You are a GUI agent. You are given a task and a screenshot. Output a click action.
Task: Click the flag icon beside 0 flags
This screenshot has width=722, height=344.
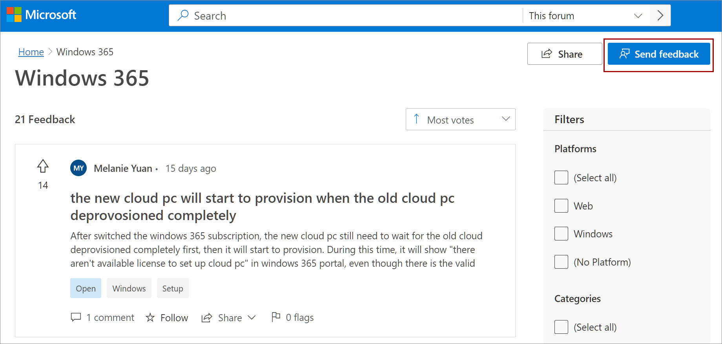point(276,317)
